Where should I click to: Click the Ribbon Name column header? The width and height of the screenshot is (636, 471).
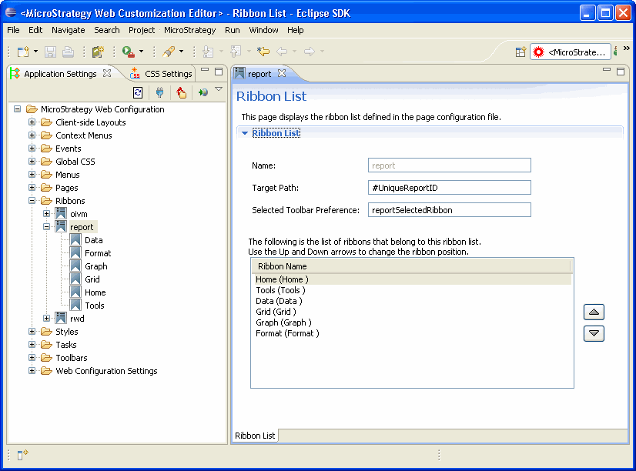tap(411, 266)
